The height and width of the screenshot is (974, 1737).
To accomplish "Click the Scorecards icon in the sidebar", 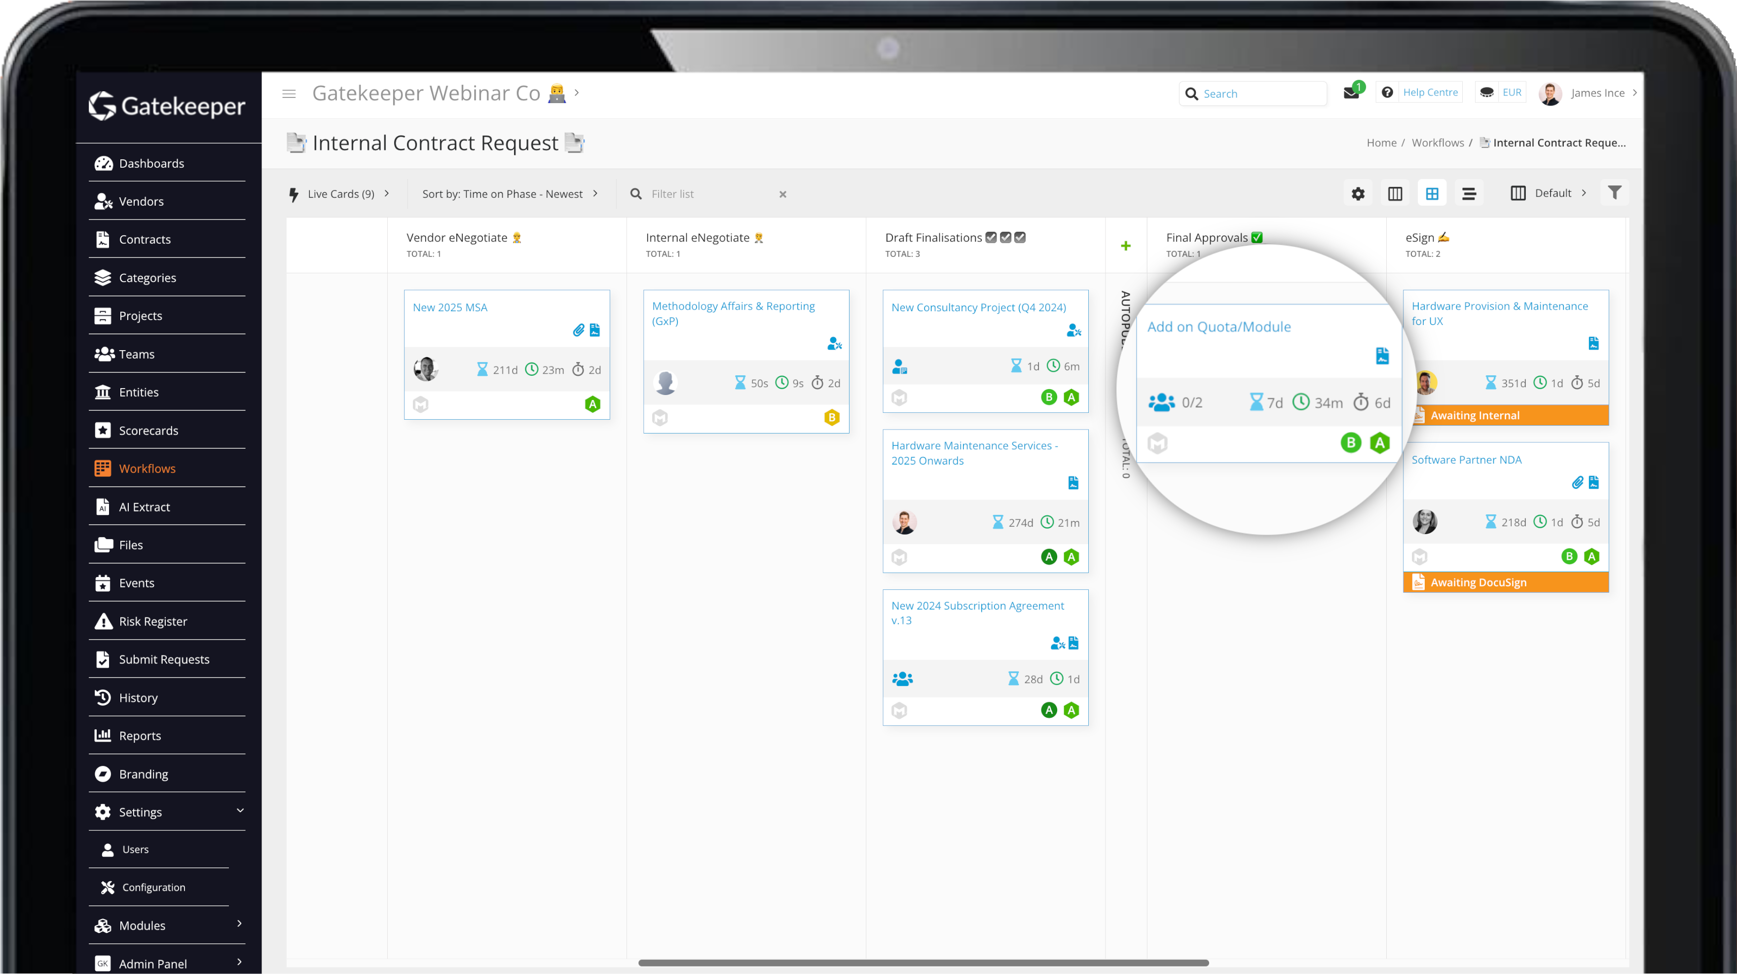I will point(103,430).
